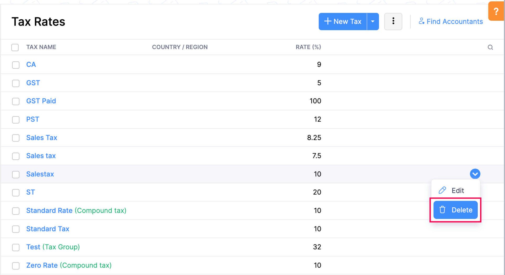Open Standard Rate (Compound tax) entry

tap(76, 211)
